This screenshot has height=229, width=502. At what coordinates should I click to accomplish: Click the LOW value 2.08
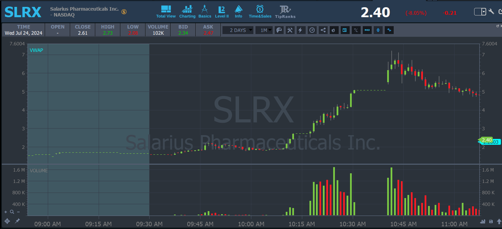(x=133, y=33)
